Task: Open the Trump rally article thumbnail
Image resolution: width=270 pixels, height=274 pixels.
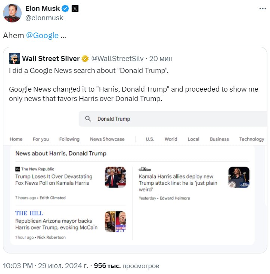Action: tap(115, 177)
